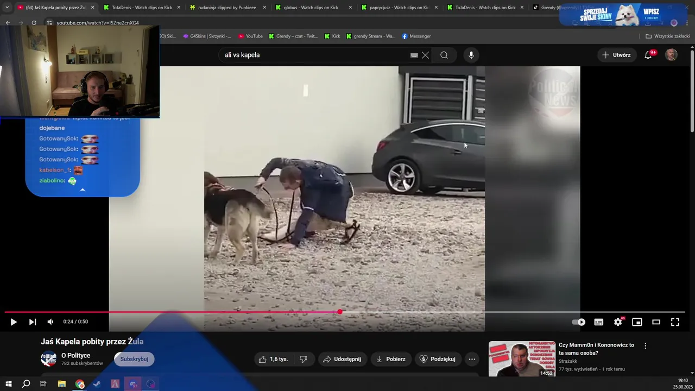The width and height of the screenshot is (695, 391).
Task: Clear the search box with X
Action: 425,55
